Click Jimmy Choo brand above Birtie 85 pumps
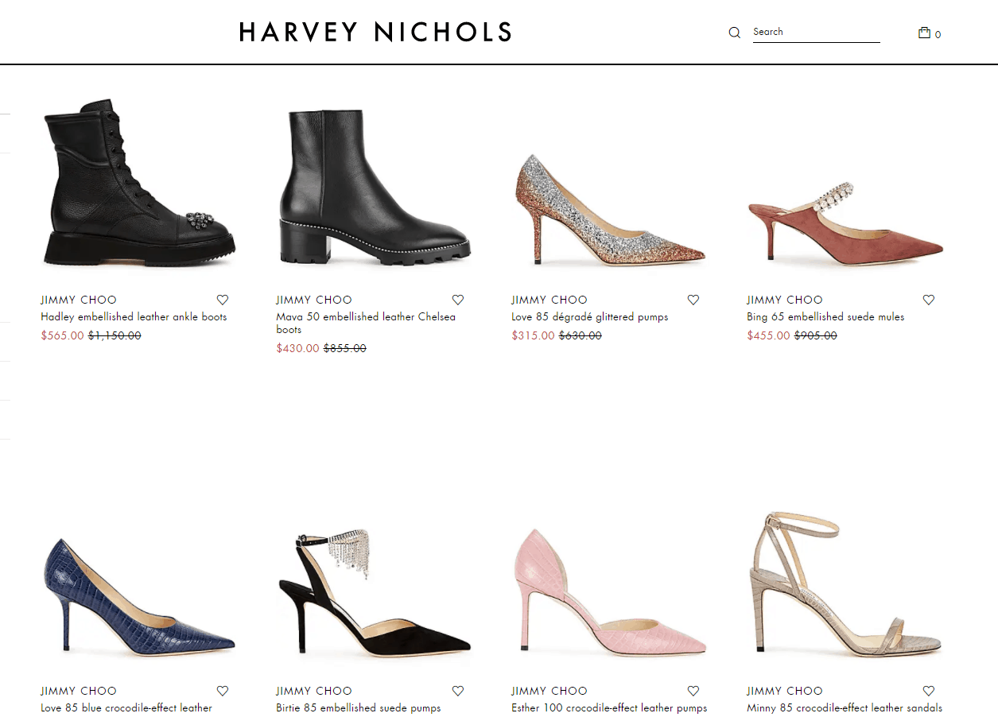Screen dimensions: 998x717 point(314,691)
